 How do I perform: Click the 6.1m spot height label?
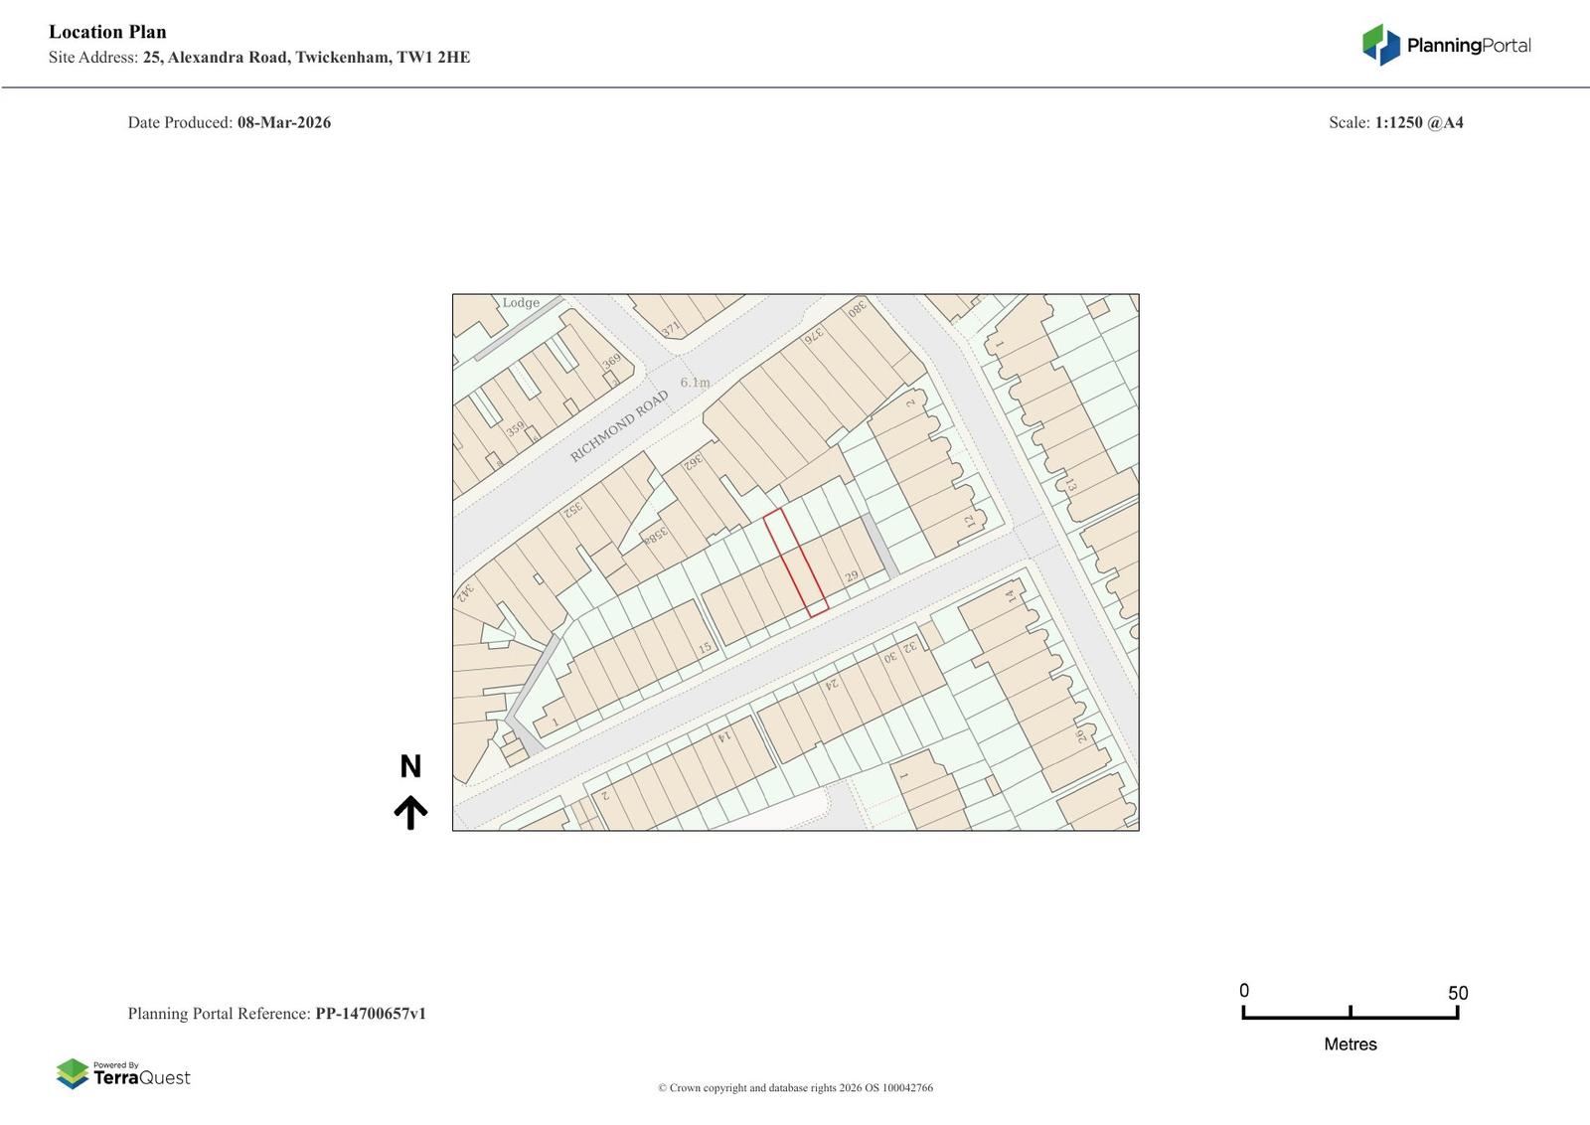coord(695,383)
